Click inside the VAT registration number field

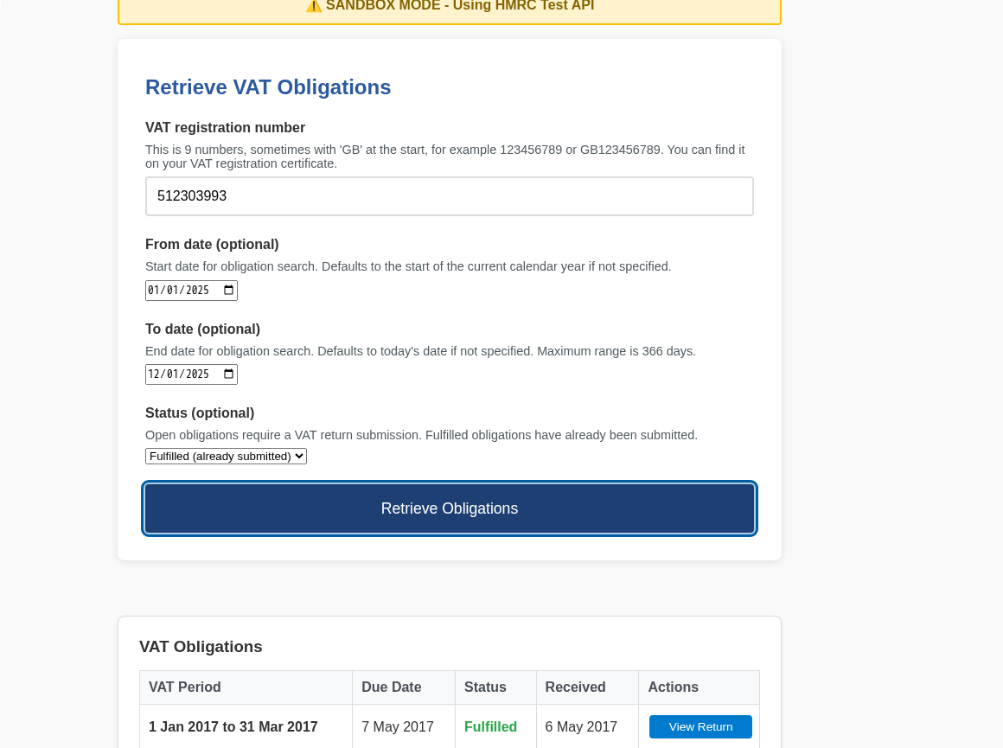coord(449,195)
